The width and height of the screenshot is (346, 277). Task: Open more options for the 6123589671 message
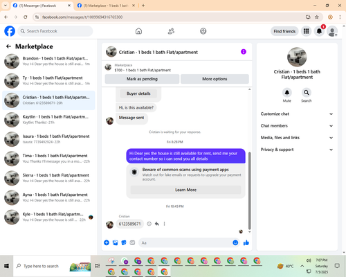click(x=164, y=224)
